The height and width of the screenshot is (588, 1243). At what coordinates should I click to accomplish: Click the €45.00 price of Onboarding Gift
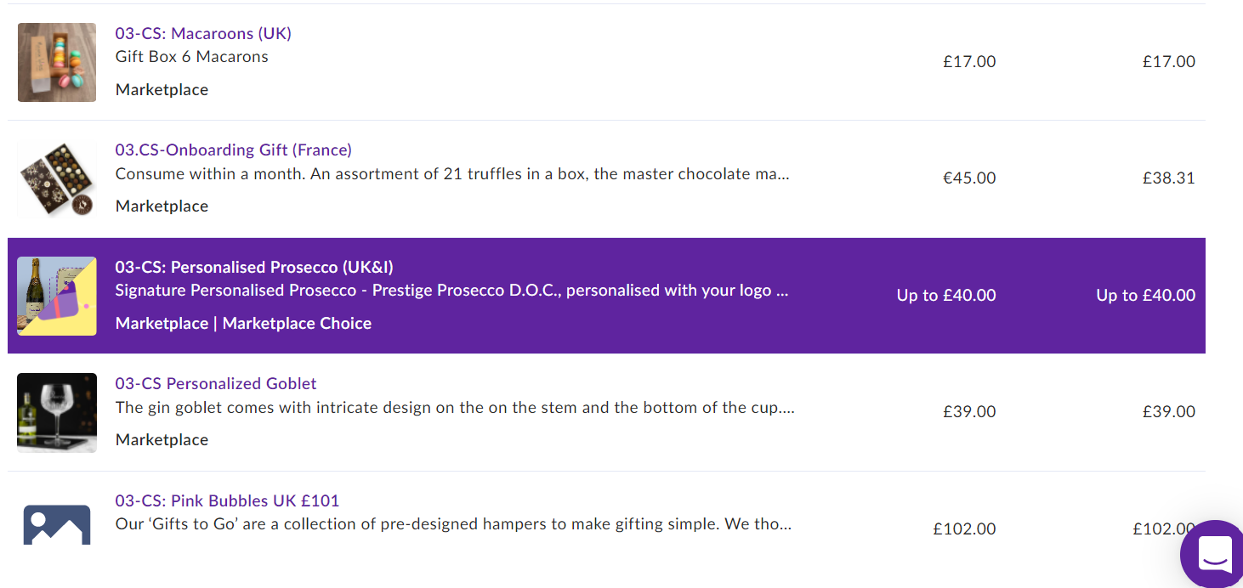coord(969,178)
